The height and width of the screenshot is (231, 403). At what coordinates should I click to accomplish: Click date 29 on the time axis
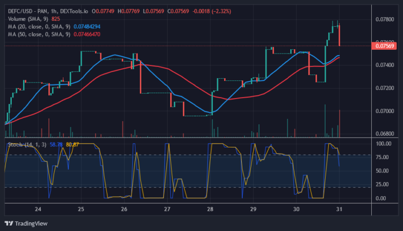pos(253,209)
